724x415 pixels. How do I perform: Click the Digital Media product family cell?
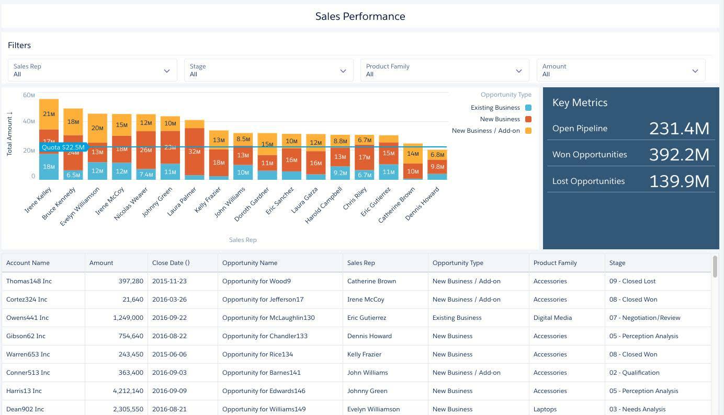(567, 318)
